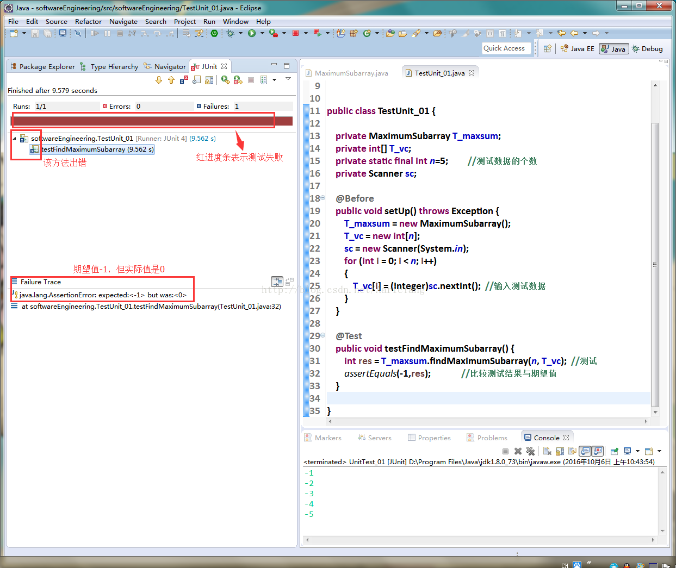The height and width of the screenshot is (568, 676).
Task: Click JUnit Next Failed Test arrow icon
Action: [159, 80]
